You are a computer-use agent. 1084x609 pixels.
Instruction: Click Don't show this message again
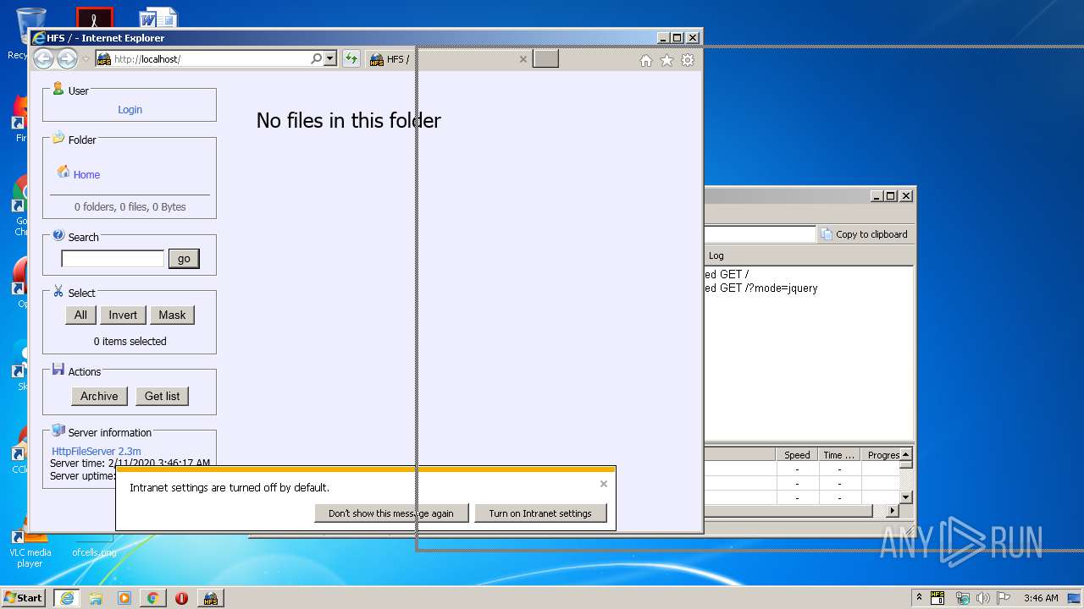tap(391, 513)
